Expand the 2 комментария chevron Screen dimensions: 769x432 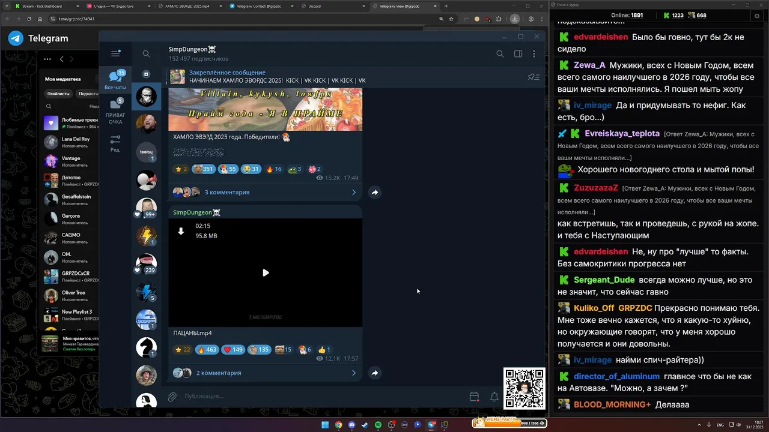pos(353,373)
